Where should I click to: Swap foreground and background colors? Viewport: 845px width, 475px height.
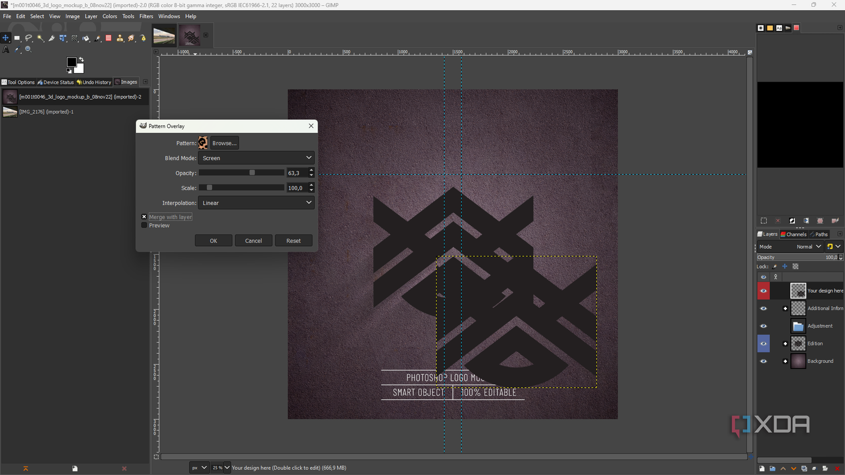click(x=81, y=59)
